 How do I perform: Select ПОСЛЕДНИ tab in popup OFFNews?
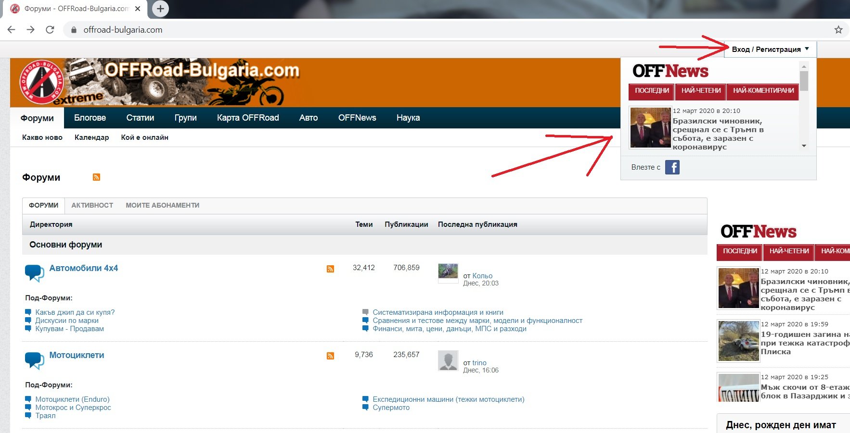(652, 91)
